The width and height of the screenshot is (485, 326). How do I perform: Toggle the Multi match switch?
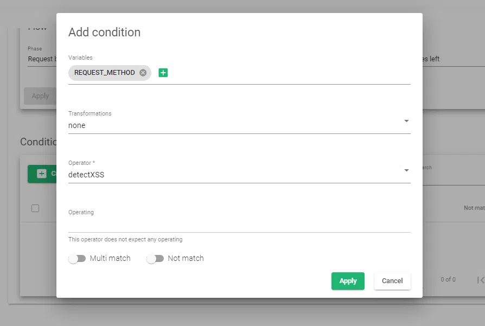coord(78,259)
